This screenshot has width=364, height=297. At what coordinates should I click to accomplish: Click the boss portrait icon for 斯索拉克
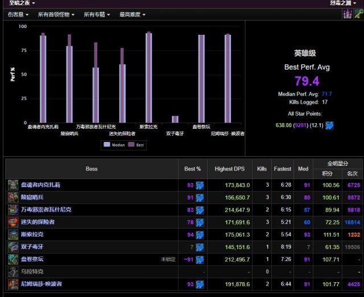13,235
